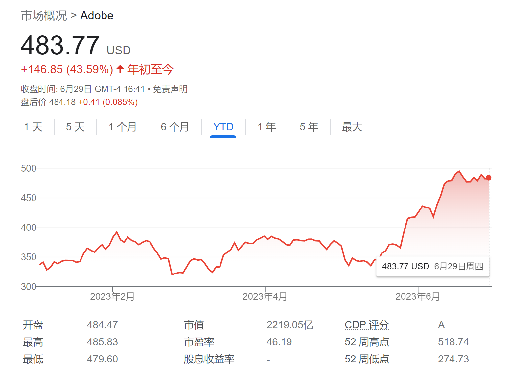
Task: Click the 483.77 USD chart tooltip
Action: tap(433, 266)
